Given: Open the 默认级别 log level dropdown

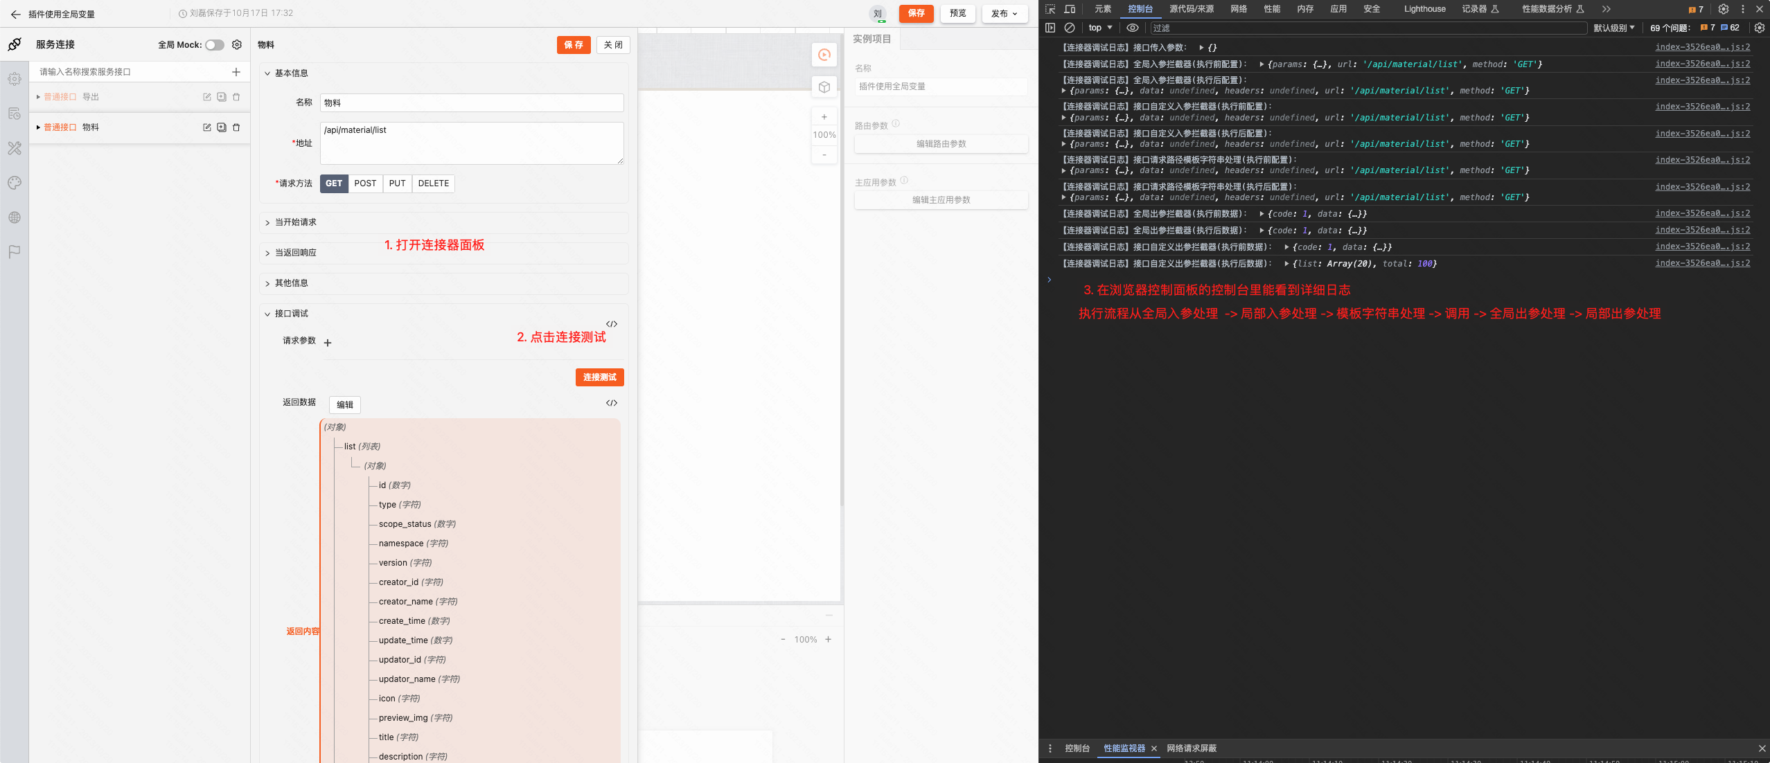Looking at the screenshot, I should pos(1614,28).
